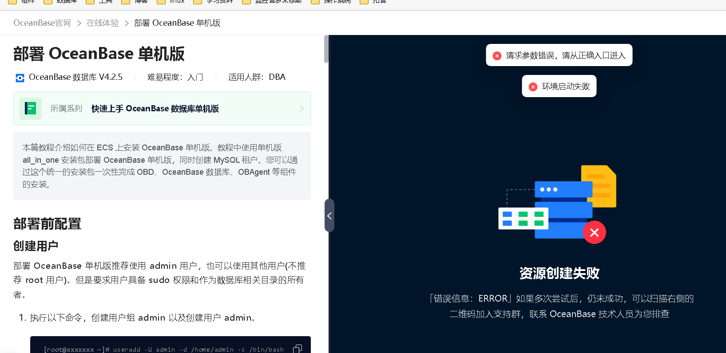Click the 资源创建失败 heading

[x=559, y=273]
